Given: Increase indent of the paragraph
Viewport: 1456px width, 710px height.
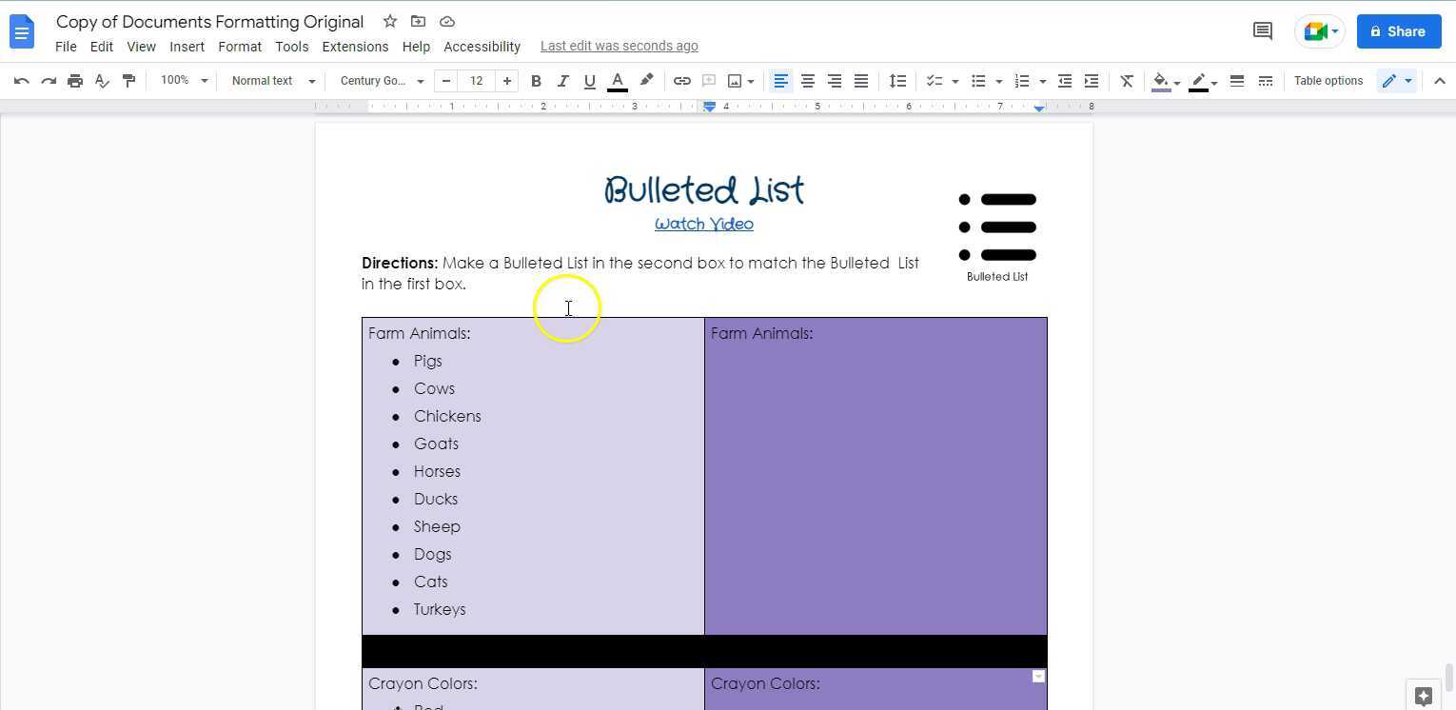Looking at the screenshot, I should (1092, 81).
